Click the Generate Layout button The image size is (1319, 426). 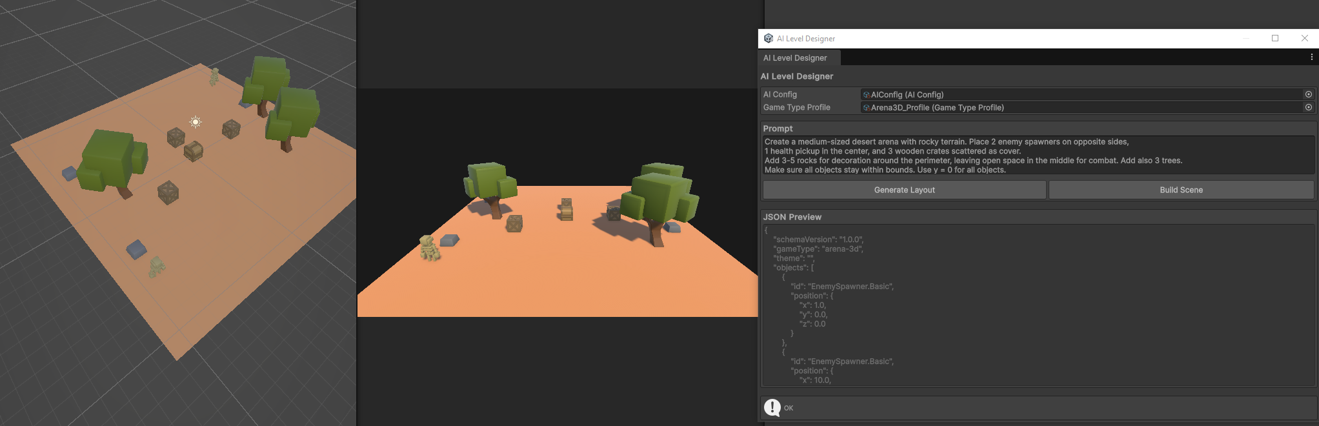click(904, 190)
